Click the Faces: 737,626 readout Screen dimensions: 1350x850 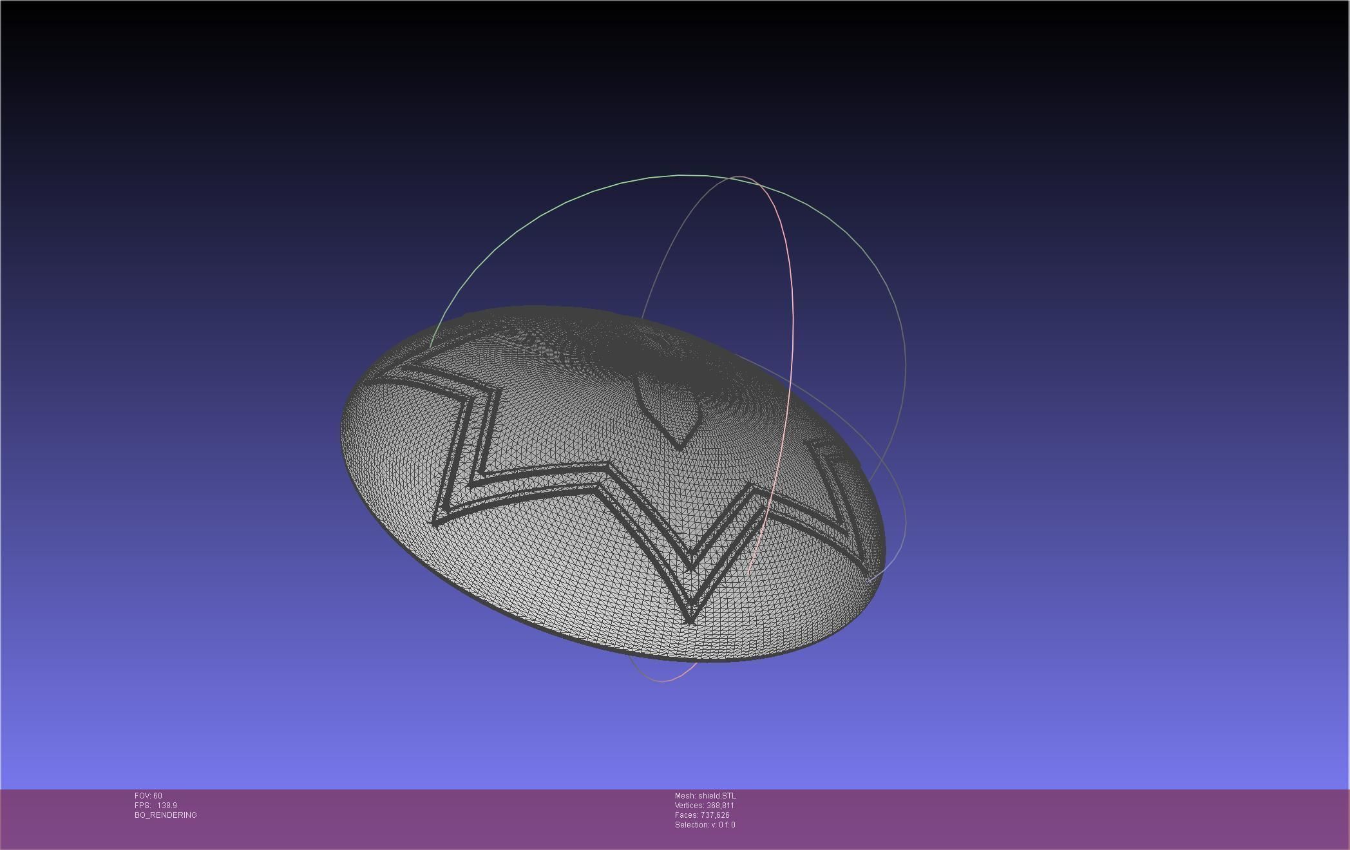coord(702,815)
